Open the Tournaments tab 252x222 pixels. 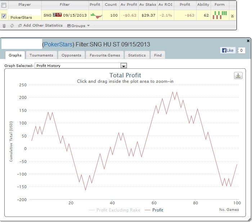(x=41, y=55)
